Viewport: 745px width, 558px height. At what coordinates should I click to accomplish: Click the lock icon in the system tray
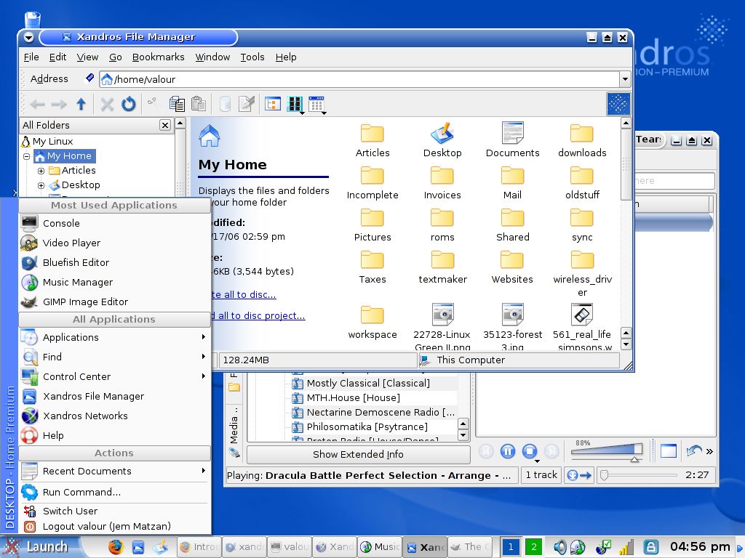click(650, 547)
